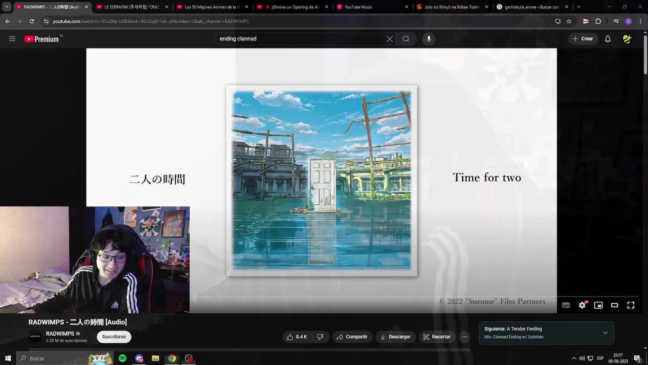Open OBS Studio from the taskbar
The width and height of the screenshot is (648, 365).
pyautogui.click(x=189, y=358)
